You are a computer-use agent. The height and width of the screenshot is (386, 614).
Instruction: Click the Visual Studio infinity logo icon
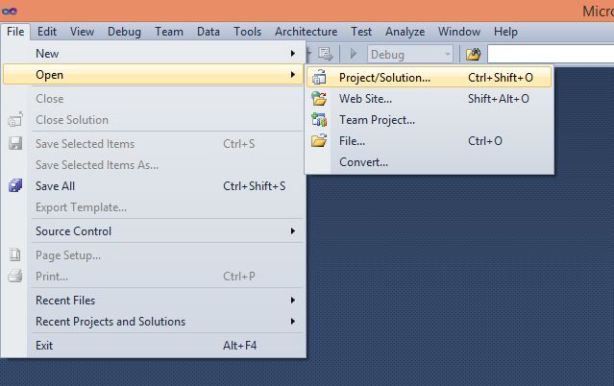[x=10, y=12]
